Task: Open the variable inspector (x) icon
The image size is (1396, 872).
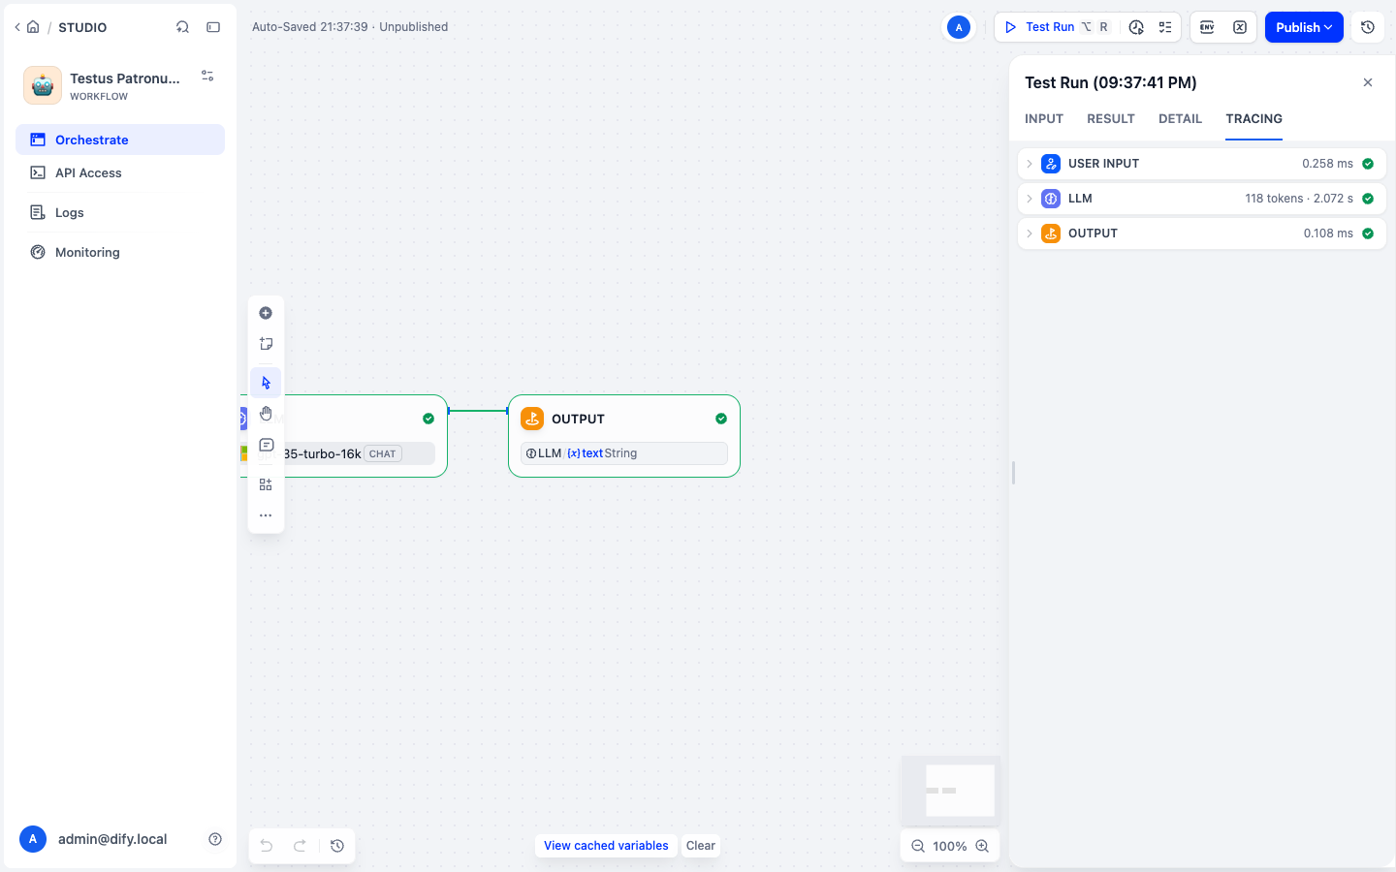Action: 1240,27
